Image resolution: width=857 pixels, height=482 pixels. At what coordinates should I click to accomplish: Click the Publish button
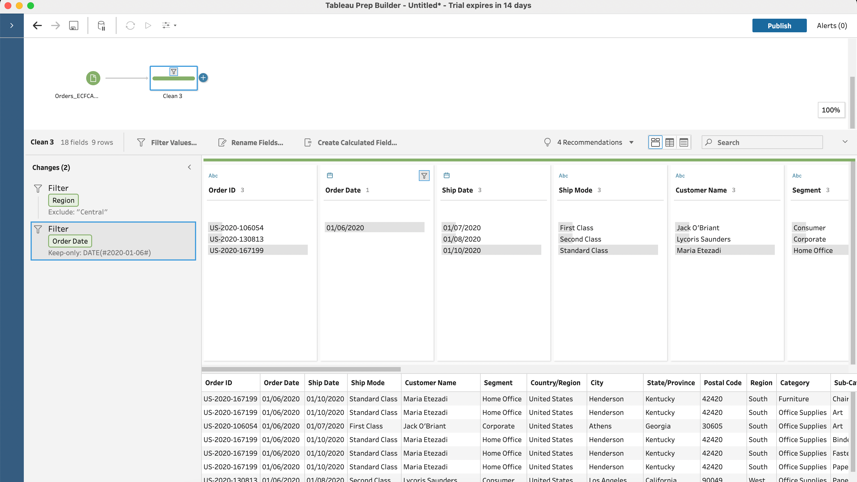[779, 25]
